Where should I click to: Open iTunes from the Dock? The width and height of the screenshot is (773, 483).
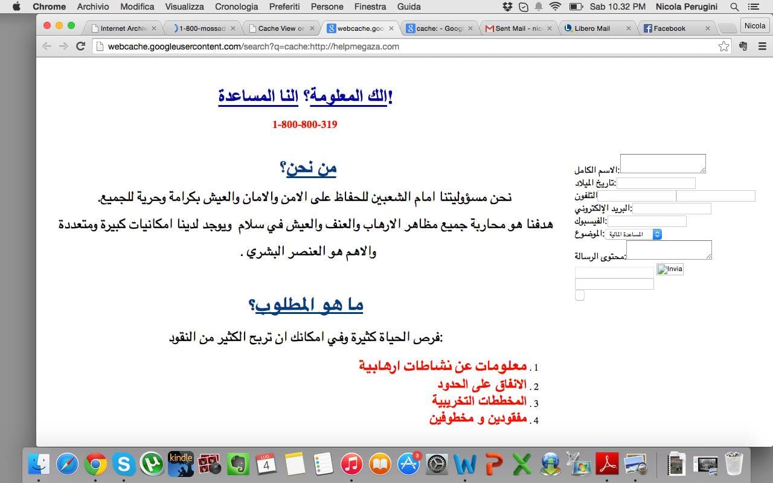(351, 464)
